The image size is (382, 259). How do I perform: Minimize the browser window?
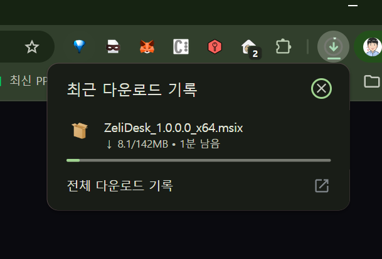353,6
